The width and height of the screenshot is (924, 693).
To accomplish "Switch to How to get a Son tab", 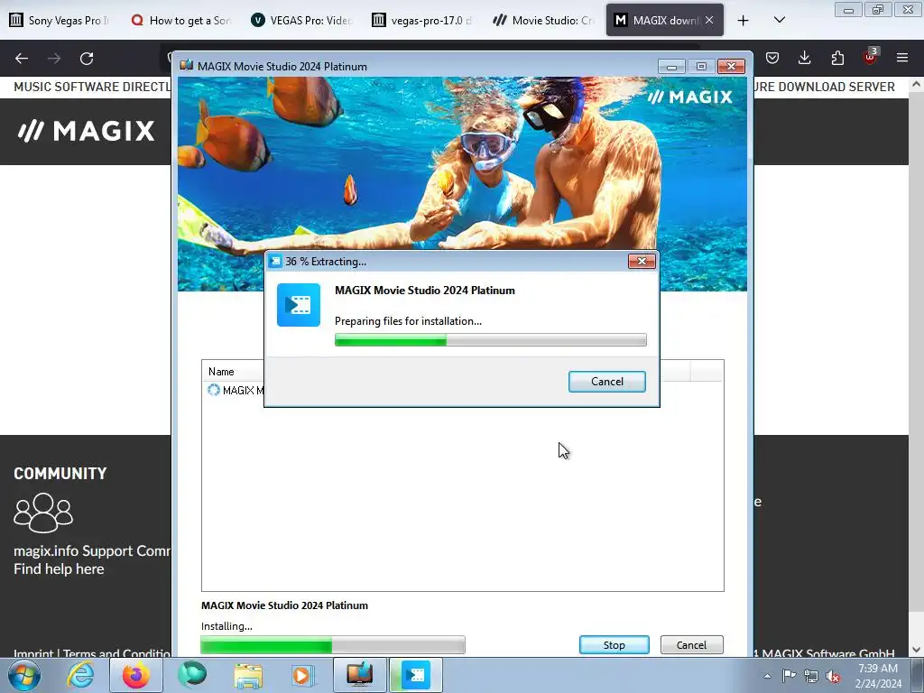I will tap(180, 21).
